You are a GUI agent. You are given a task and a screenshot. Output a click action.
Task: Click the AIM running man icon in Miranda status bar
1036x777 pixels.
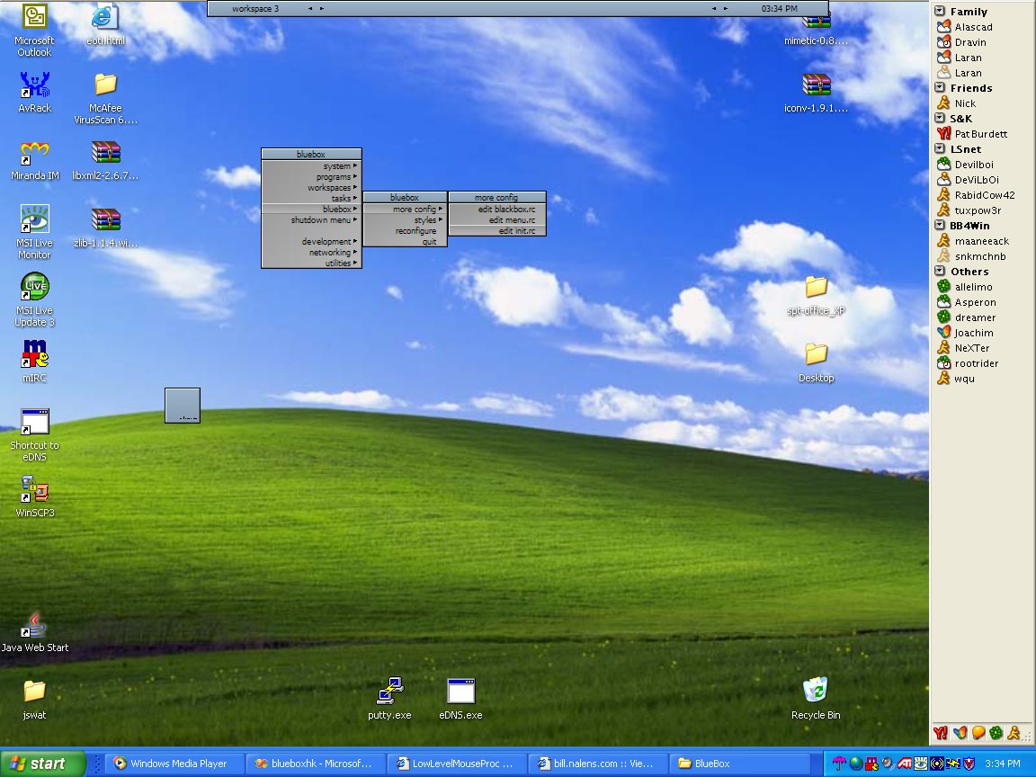click(1014, 732)
